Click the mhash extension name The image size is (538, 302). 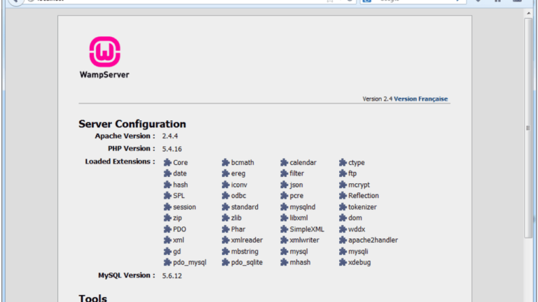pos(300,262)
